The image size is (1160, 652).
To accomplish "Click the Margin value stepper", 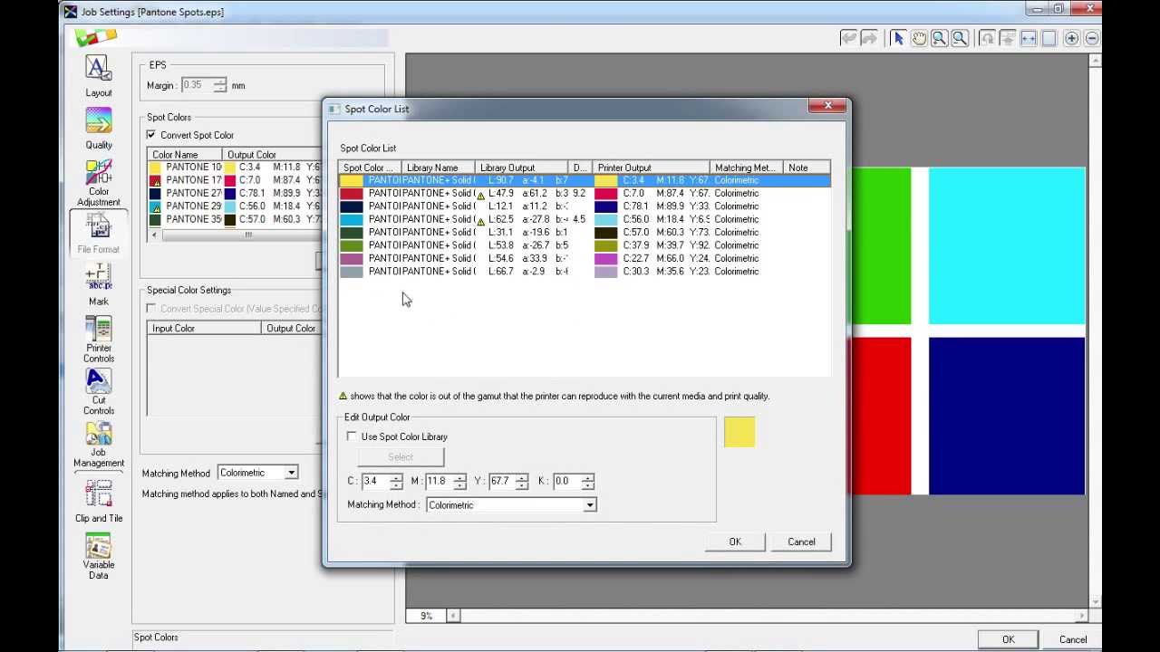I will 219,85.
